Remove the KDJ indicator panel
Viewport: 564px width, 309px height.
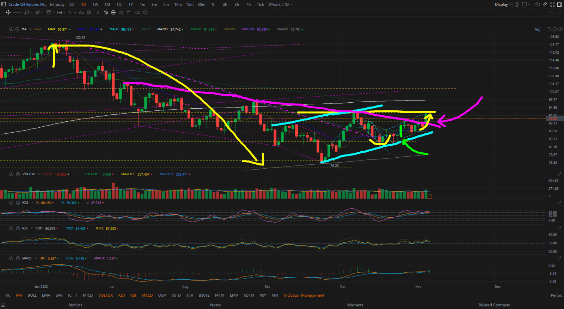click(17, 203)
